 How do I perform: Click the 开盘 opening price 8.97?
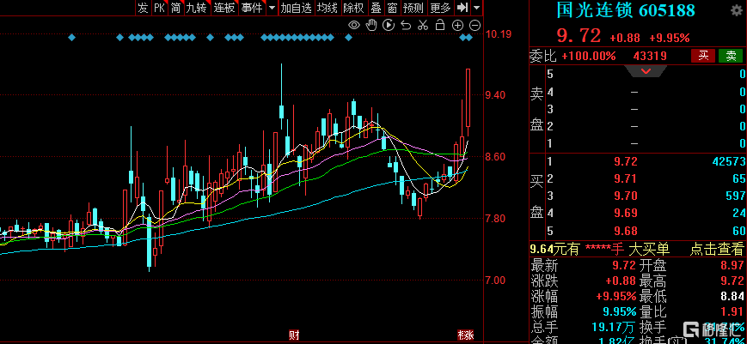[x=732, y=265]
